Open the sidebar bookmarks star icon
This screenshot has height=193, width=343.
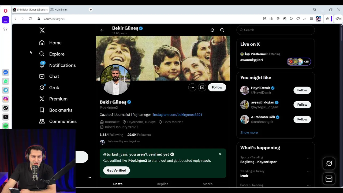pos(5,29)
